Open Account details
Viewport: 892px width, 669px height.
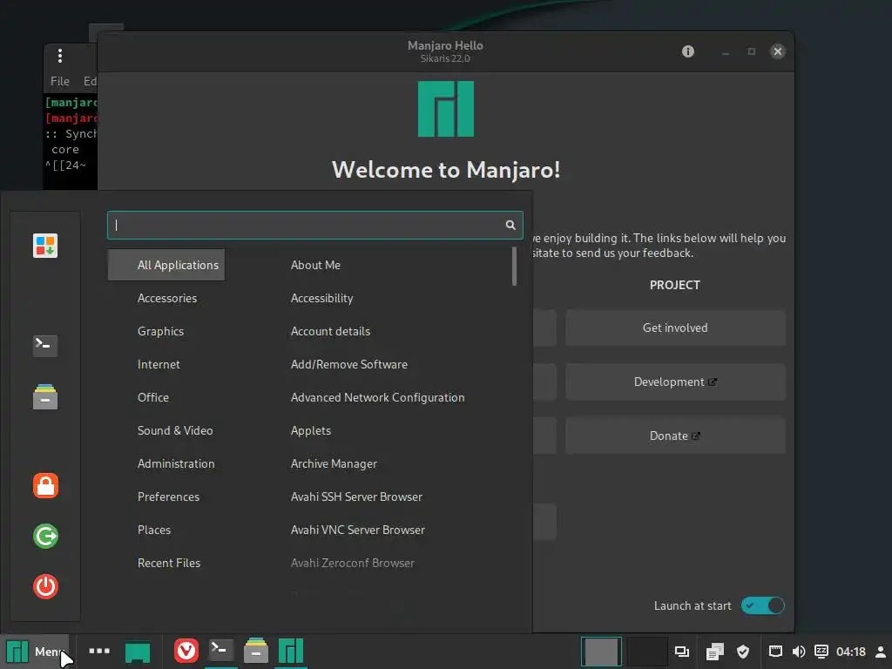coord(330,331)
